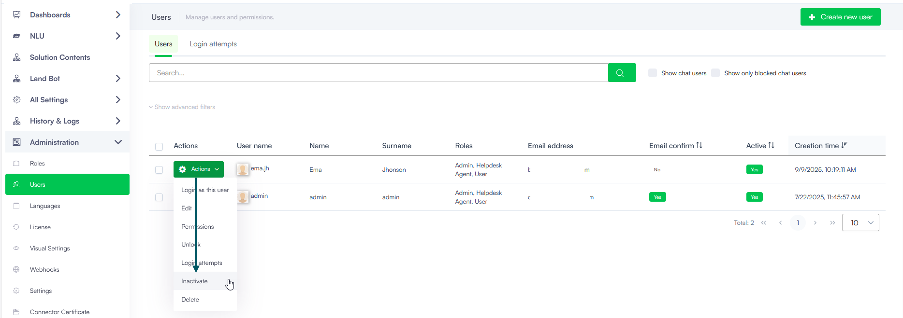Click the Actions button for ema.jh
903x318 pixels.
(x=199, y=169)
